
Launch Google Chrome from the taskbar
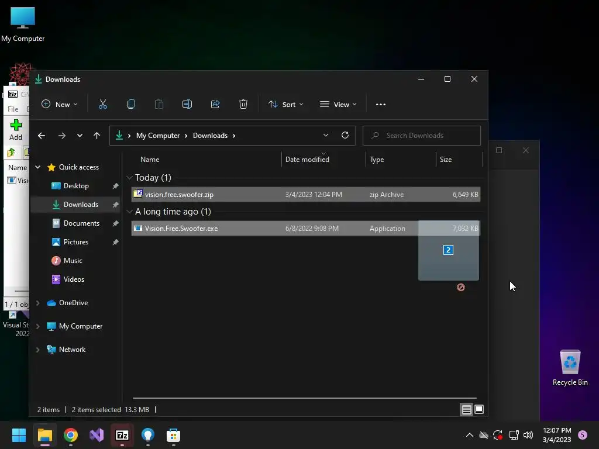pos(71,435)
